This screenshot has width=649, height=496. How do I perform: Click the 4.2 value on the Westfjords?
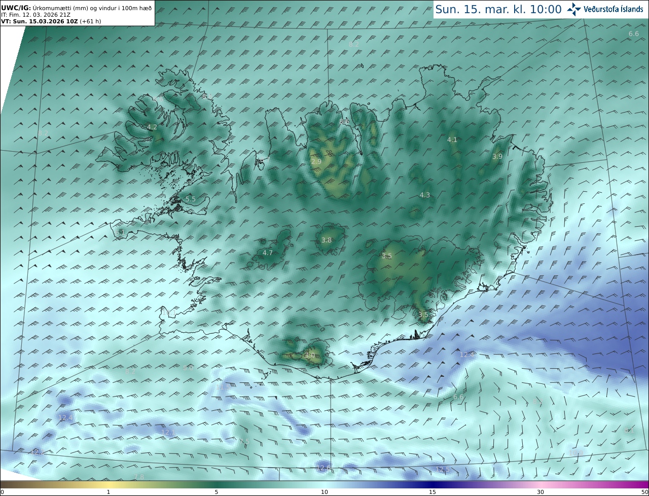152,127
